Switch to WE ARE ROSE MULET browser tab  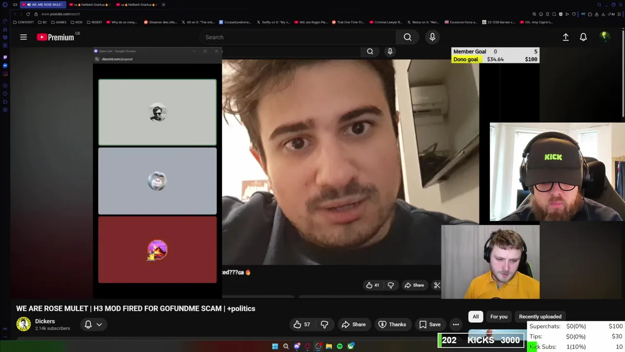pos(42,4)
